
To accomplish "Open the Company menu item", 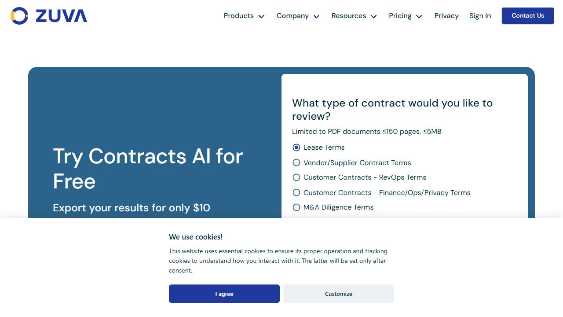I will [x=292, y=16].
